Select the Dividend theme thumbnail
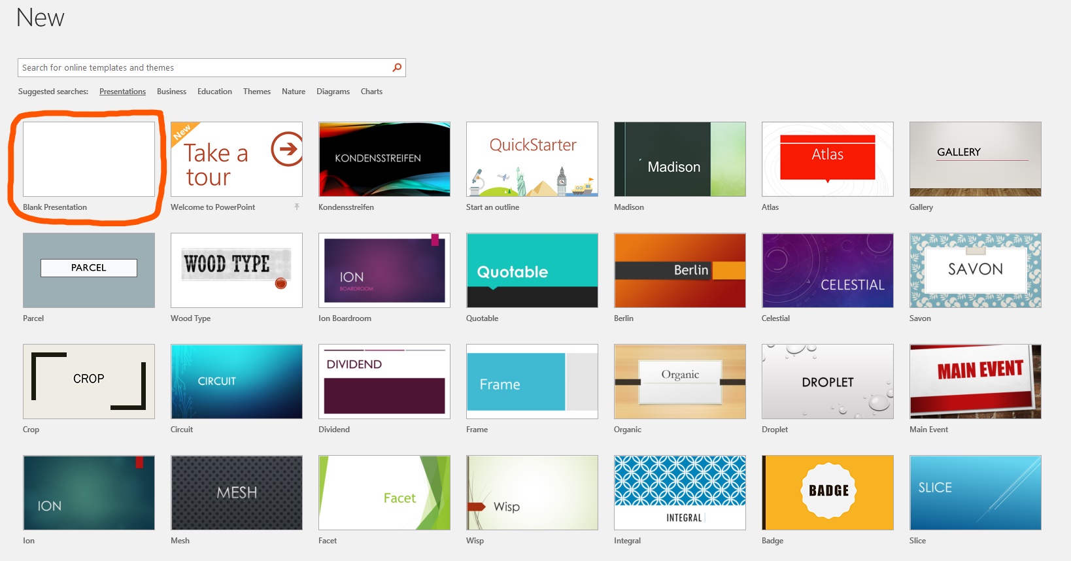Viewport: 1071px width, 561px height. click(x=384, y=381)
